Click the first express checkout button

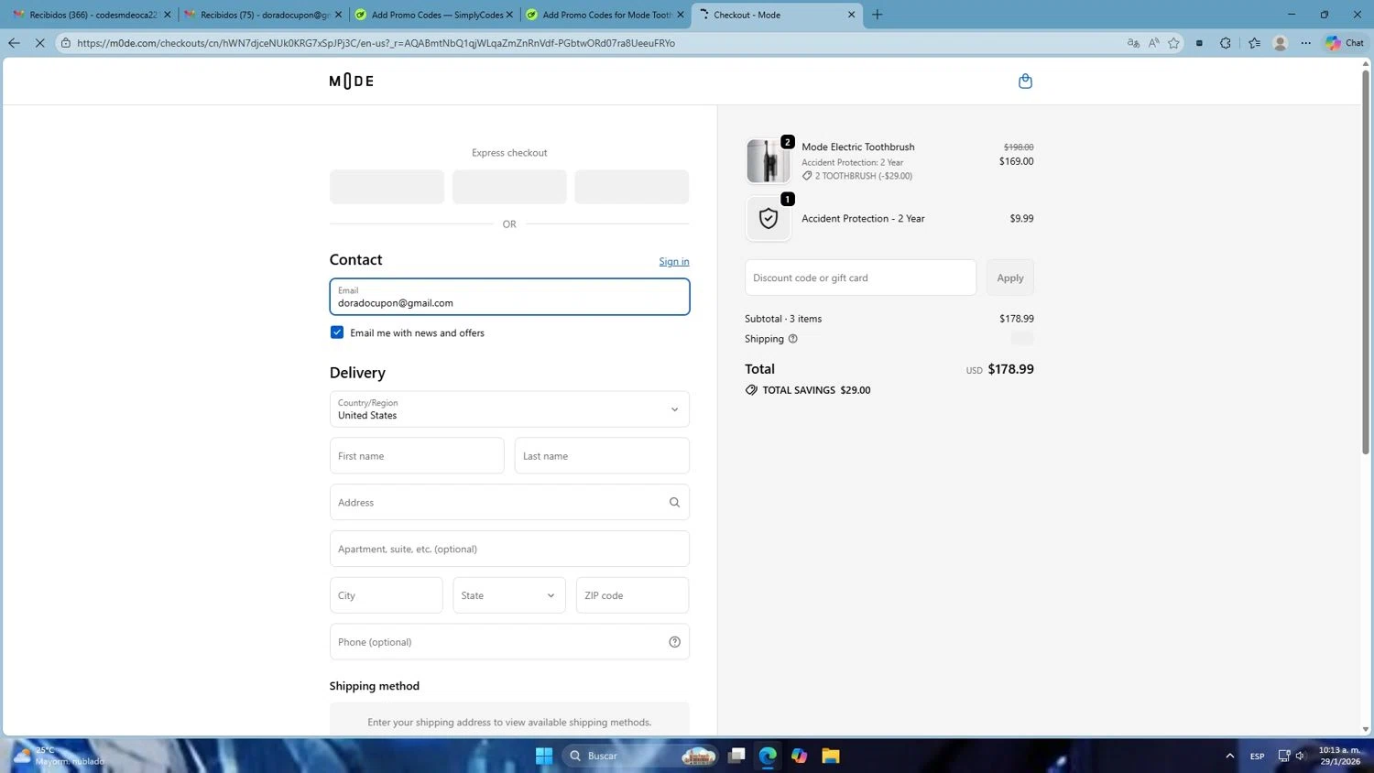(387, 187)
